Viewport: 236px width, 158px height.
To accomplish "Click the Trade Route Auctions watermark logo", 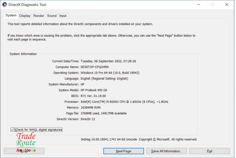I will [x=26, y=142].
